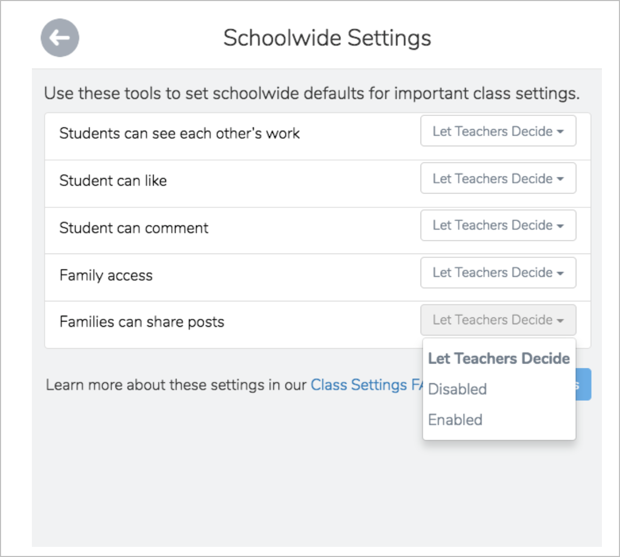Click the back arrow icon
This screenshot has height=557, width=620.
coord(60,38)
